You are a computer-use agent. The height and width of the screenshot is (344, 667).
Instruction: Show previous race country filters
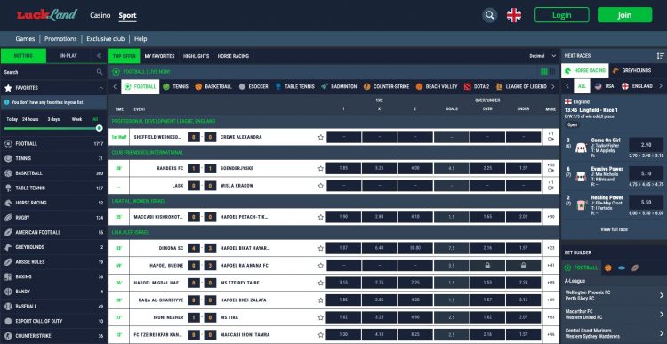point(567,86)
